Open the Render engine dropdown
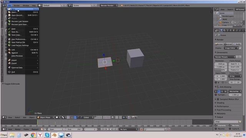Screen dimensions: 246x138 (x=109, y=5)
